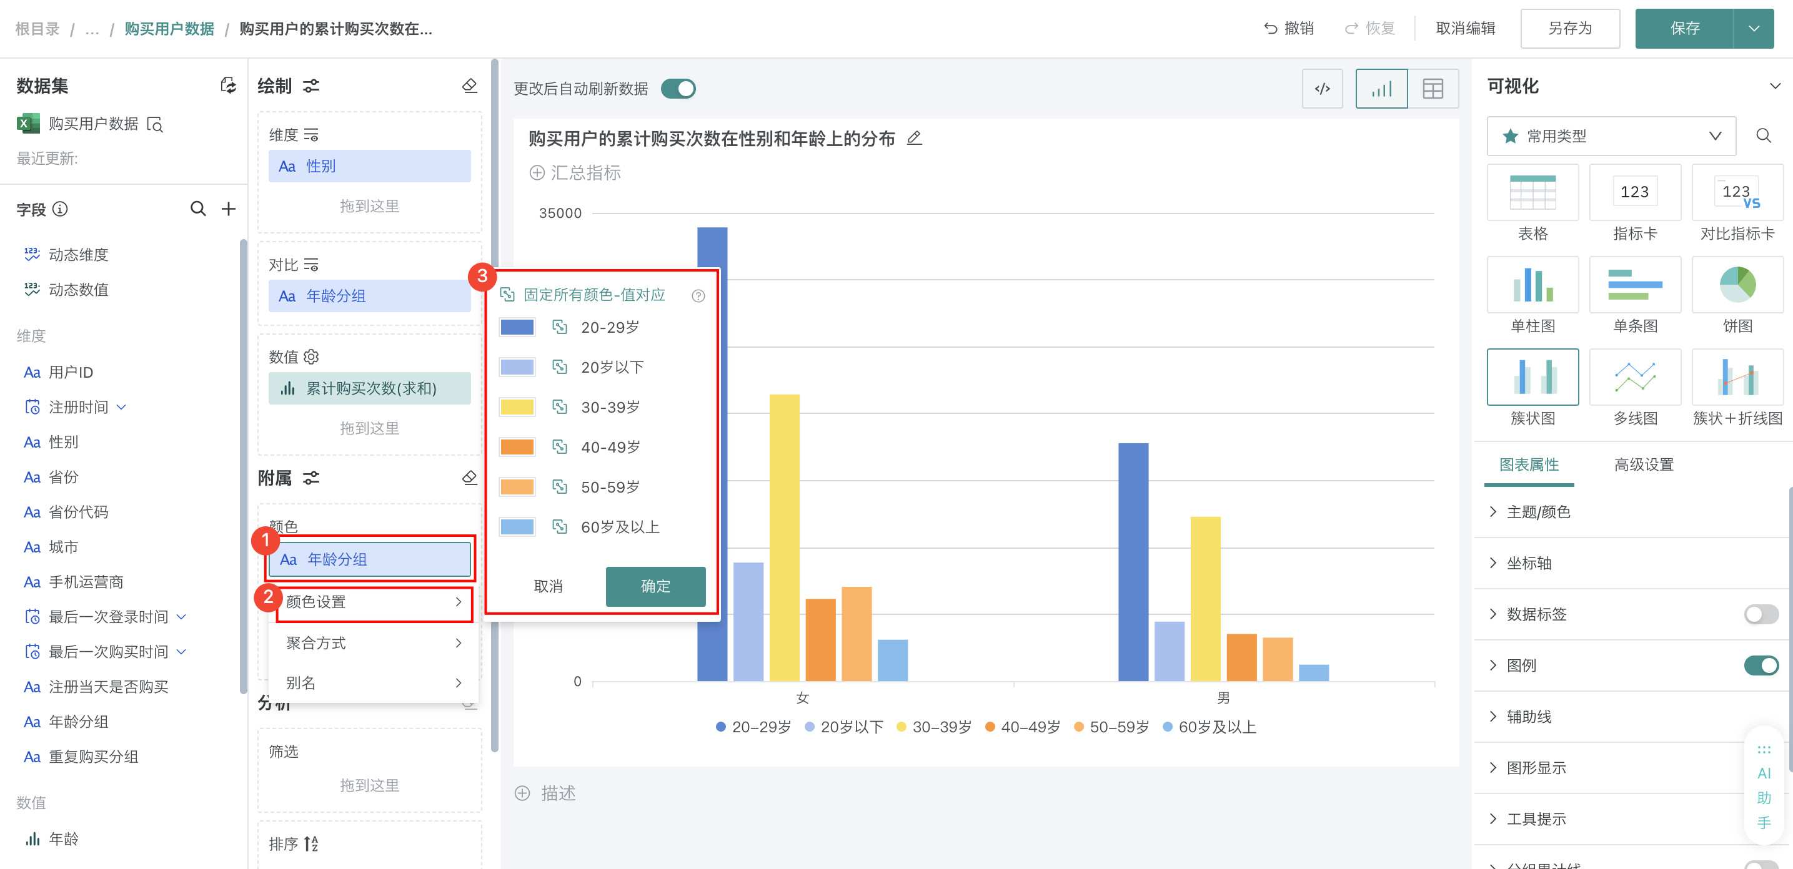This screenshot has height=869, width=1793.
Task: Open the save button dropdown arrow
Action: 1753,29
